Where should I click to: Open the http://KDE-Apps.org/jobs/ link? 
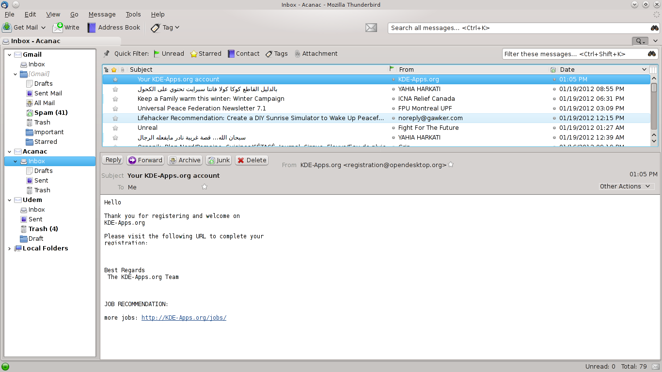(184, 318)
